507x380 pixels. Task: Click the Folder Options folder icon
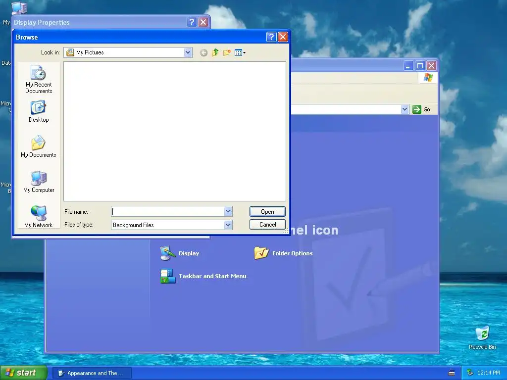261,253
